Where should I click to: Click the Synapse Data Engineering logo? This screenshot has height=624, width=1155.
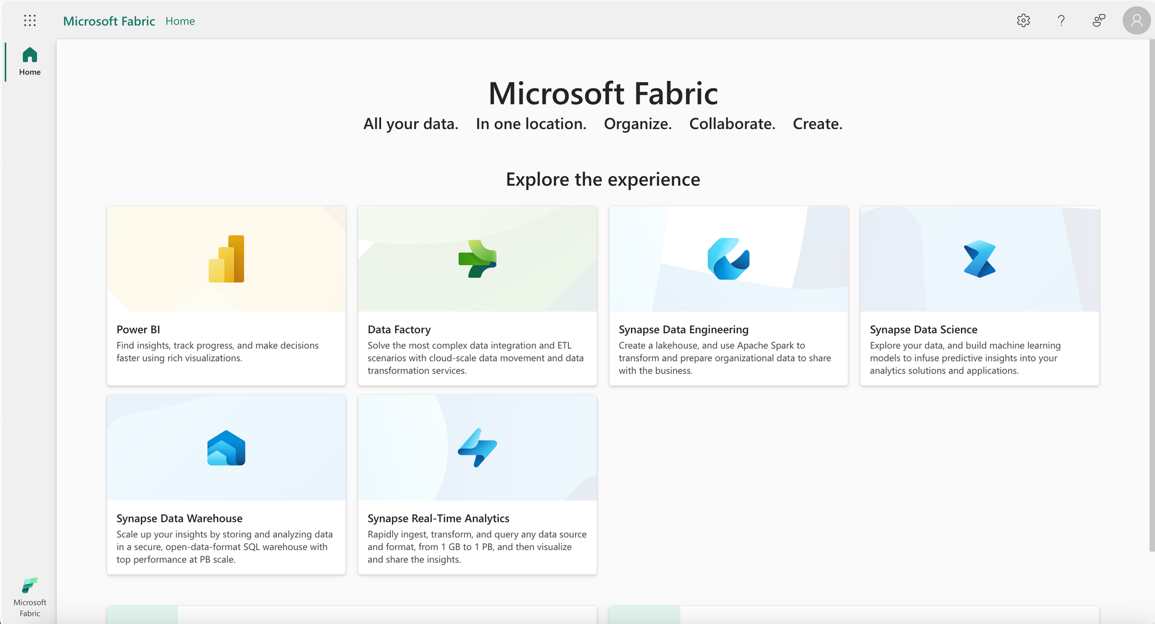coord(728,259)
